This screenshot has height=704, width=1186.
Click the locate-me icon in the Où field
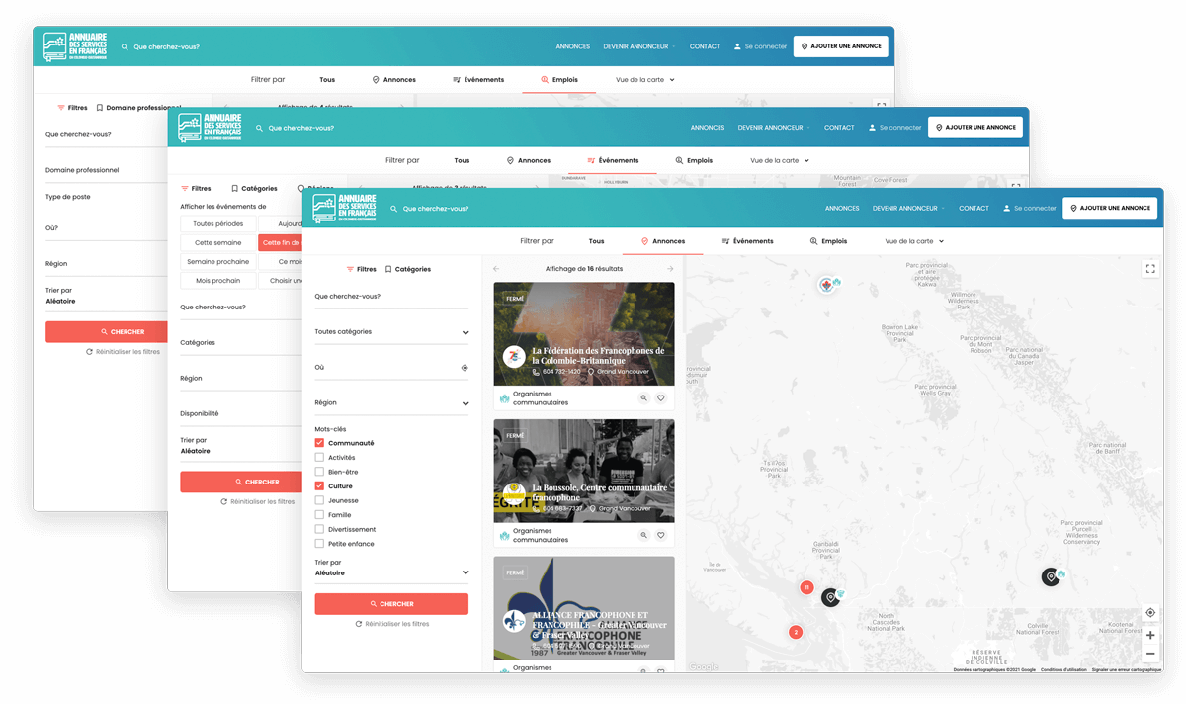(x=465, y=368)
